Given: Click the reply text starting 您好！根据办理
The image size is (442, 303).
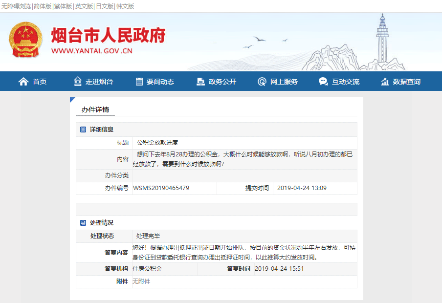Looking at the screenshot, I should pyautogui.click(x=244, y=253).
